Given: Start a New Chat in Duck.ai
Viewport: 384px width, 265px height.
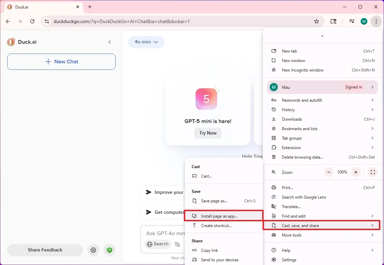Looking at the screenshot, I should tap(61, 62).
